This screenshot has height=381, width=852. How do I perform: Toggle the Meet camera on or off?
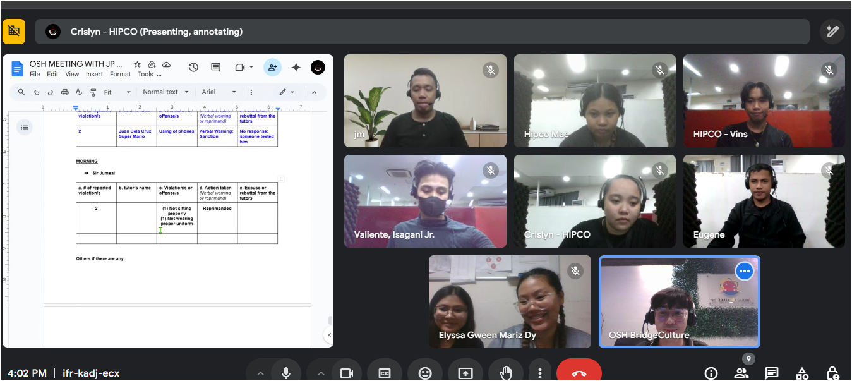pyautogui.click(x=346, y=373)
